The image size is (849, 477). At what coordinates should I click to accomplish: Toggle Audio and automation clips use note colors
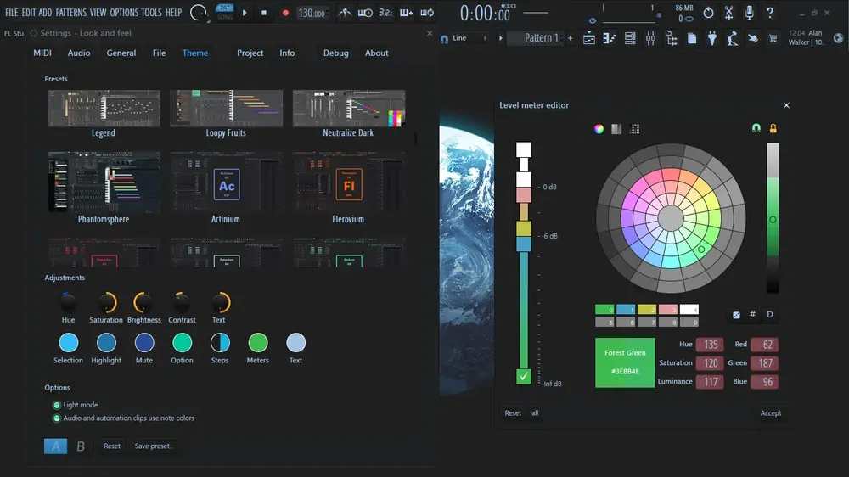point(123,418)
